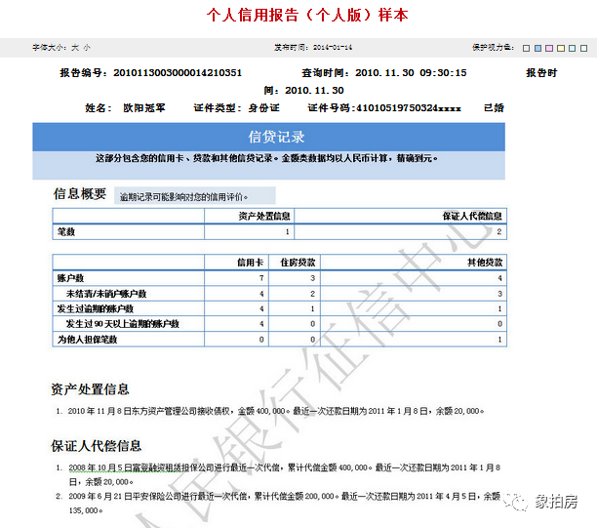Click the page title 个人信用报告（个人版）样本
597x528 pixels.
click(x=307, y=16)
